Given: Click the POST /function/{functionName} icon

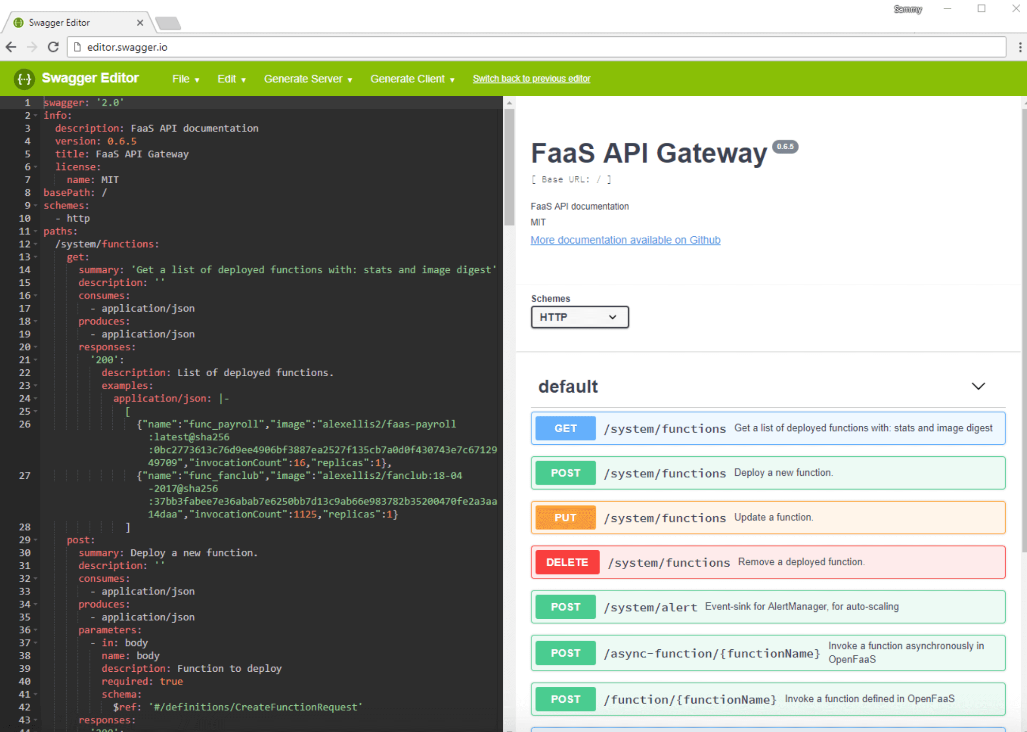Looking at the screenshot, I should pyautogui.click(x=565, y=698).
